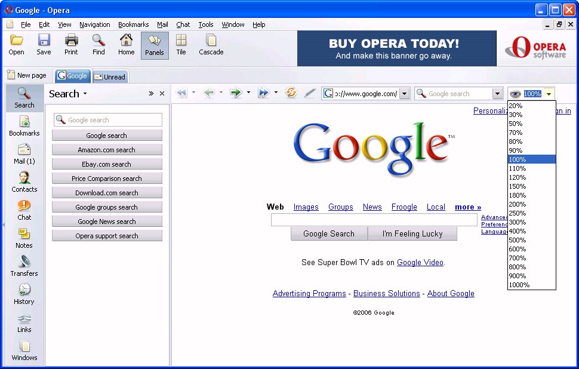Open the Forward history dropdown arrow
Image resolution: width=579 pixels, height=369 pixels.
point(248,93)
